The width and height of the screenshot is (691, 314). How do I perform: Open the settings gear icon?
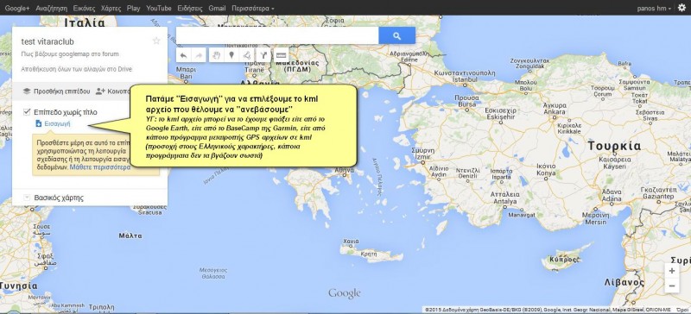coord(681,8)
